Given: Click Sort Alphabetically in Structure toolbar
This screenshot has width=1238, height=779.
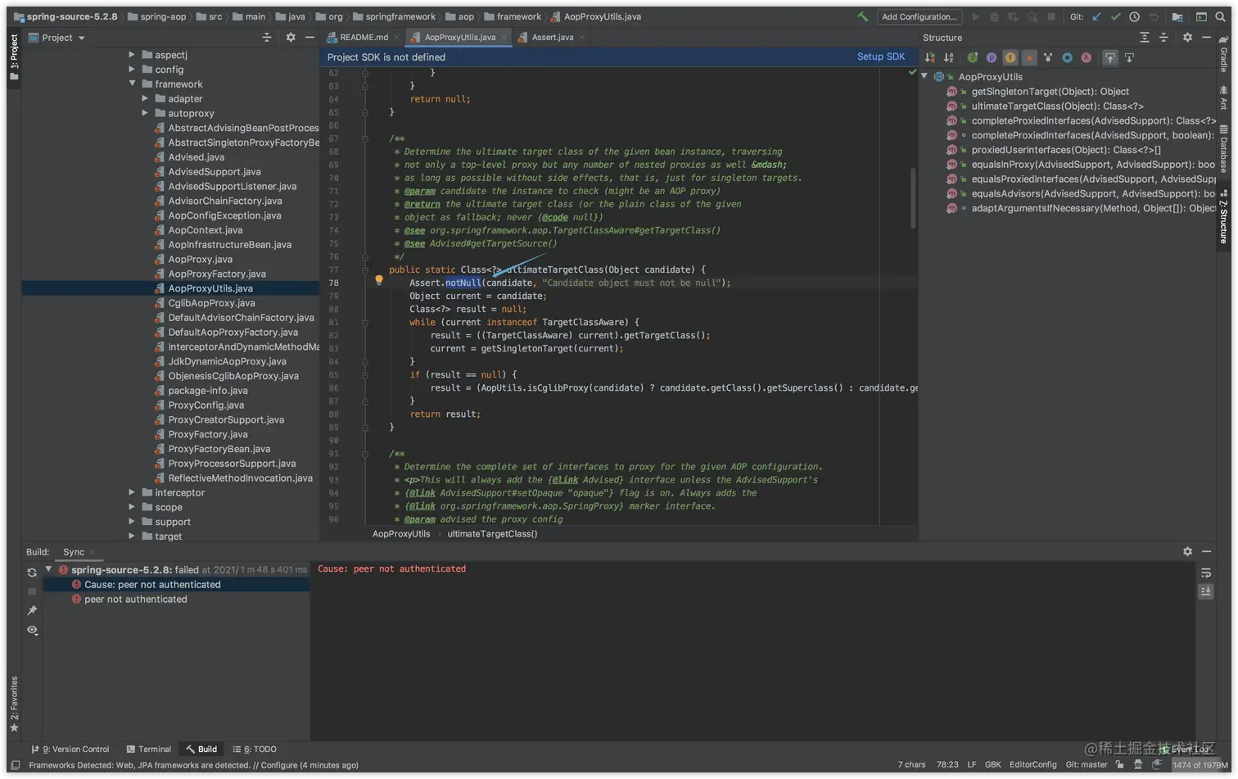Looking at the screenshot, I should click(x=949, y=57).
